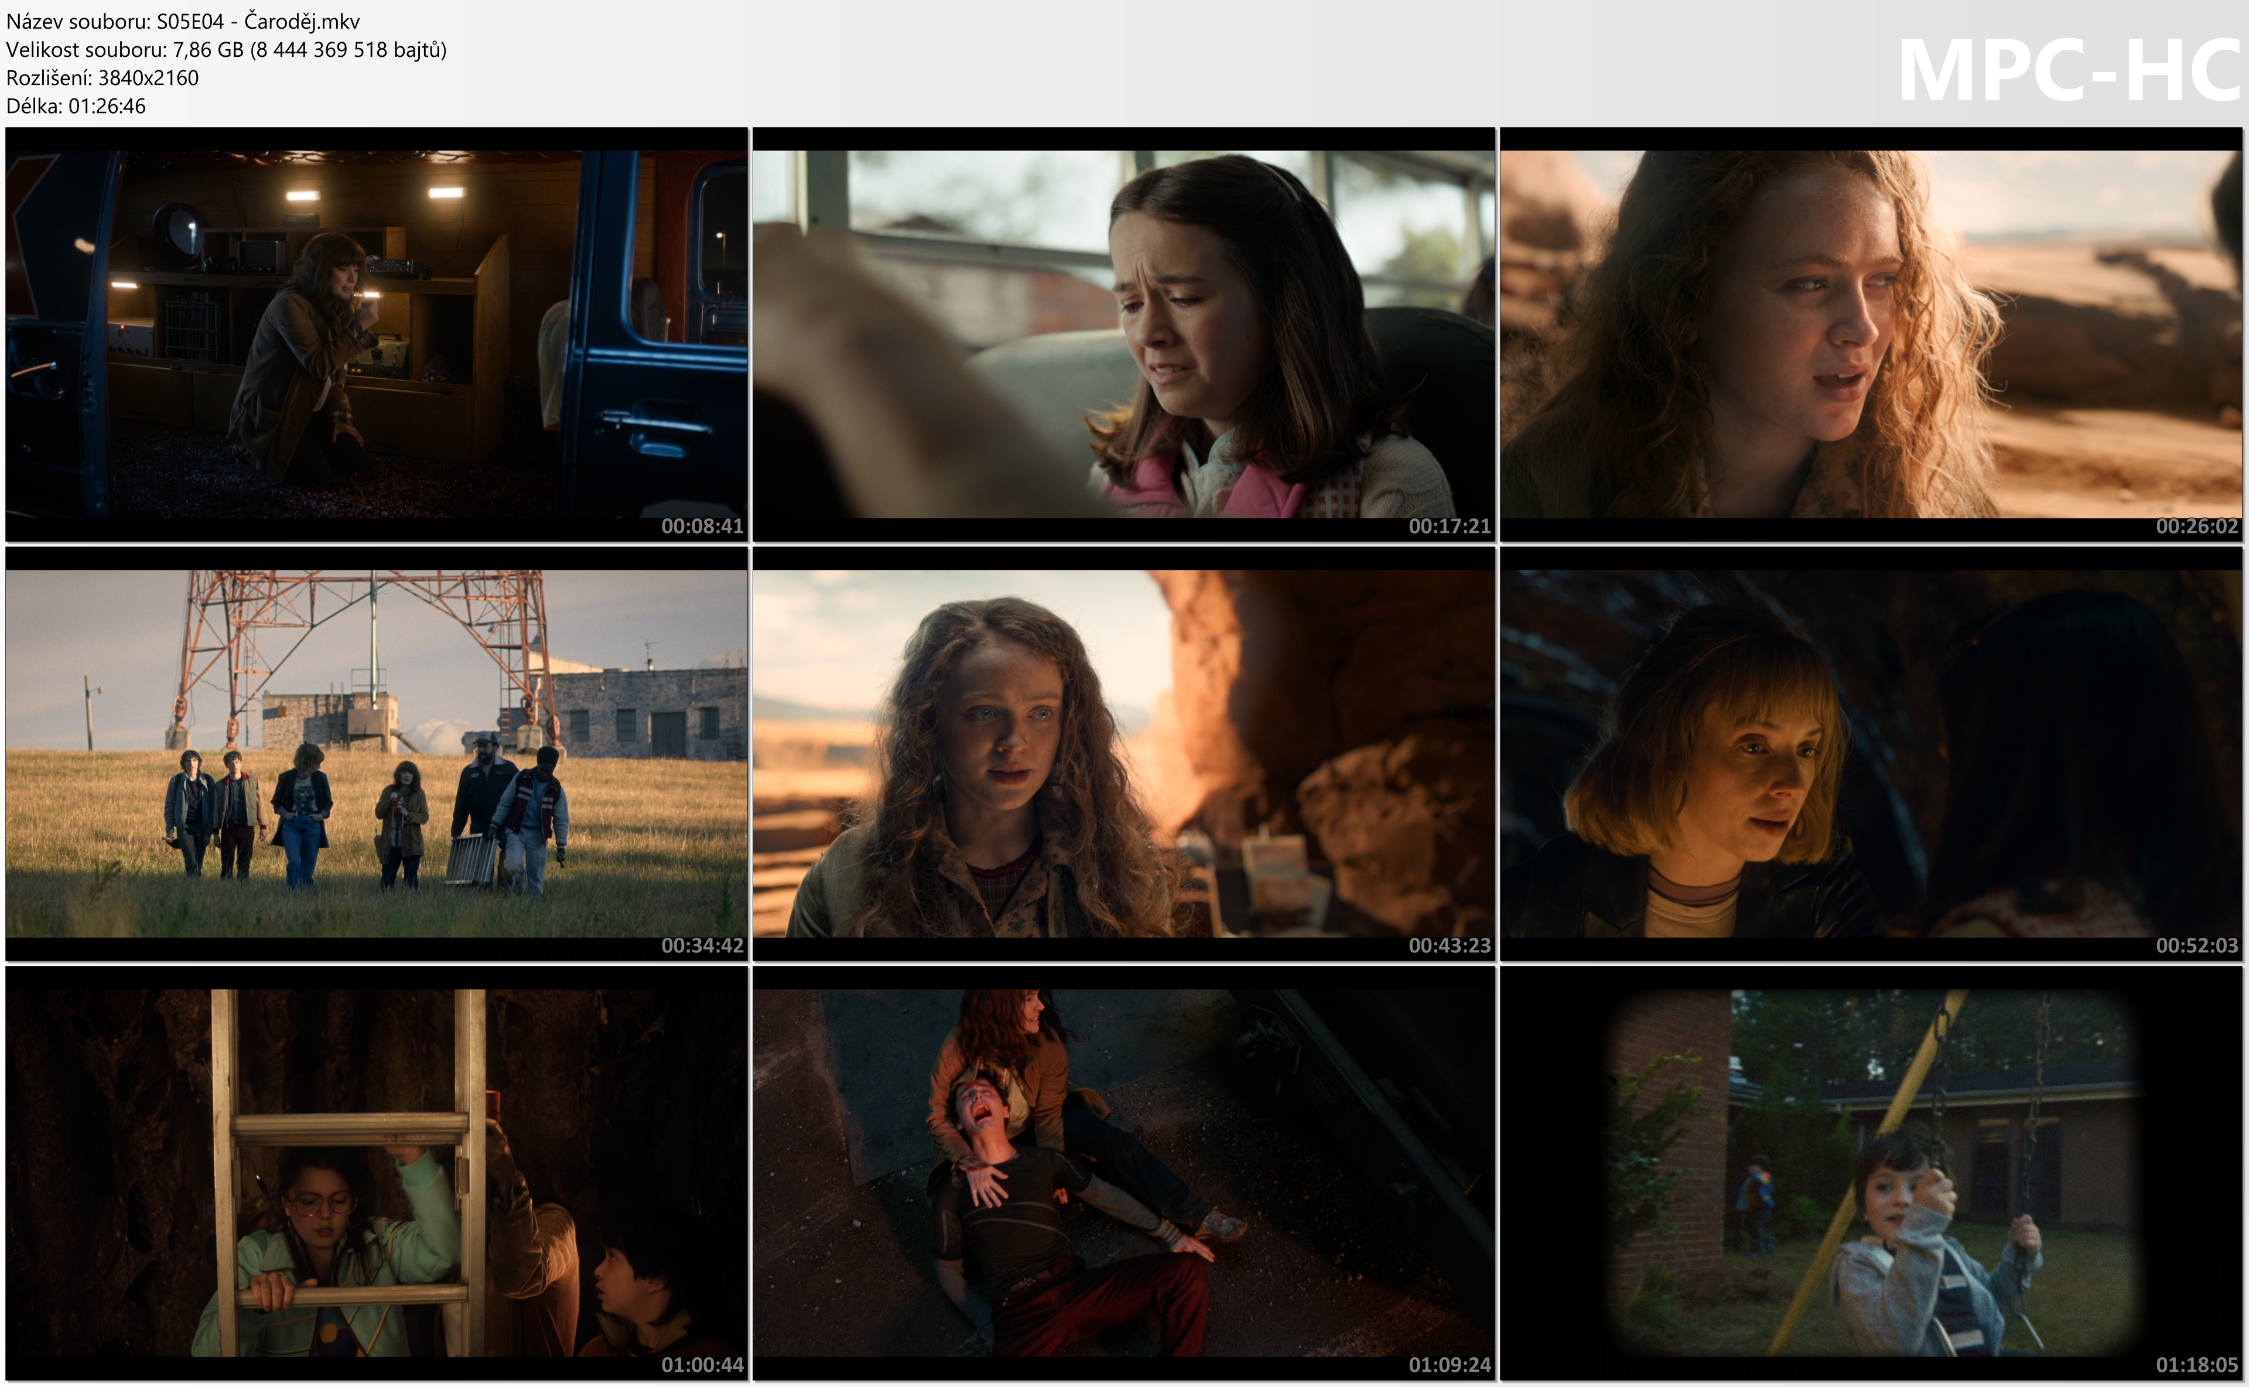Click the 01:09:24 timestamp label

(1449, 1365)
